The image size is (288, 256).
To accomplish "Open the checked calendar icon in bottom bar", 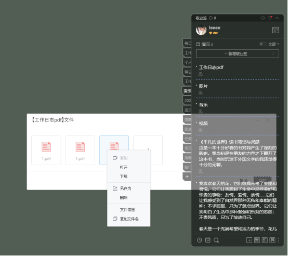I will point(208,240).
